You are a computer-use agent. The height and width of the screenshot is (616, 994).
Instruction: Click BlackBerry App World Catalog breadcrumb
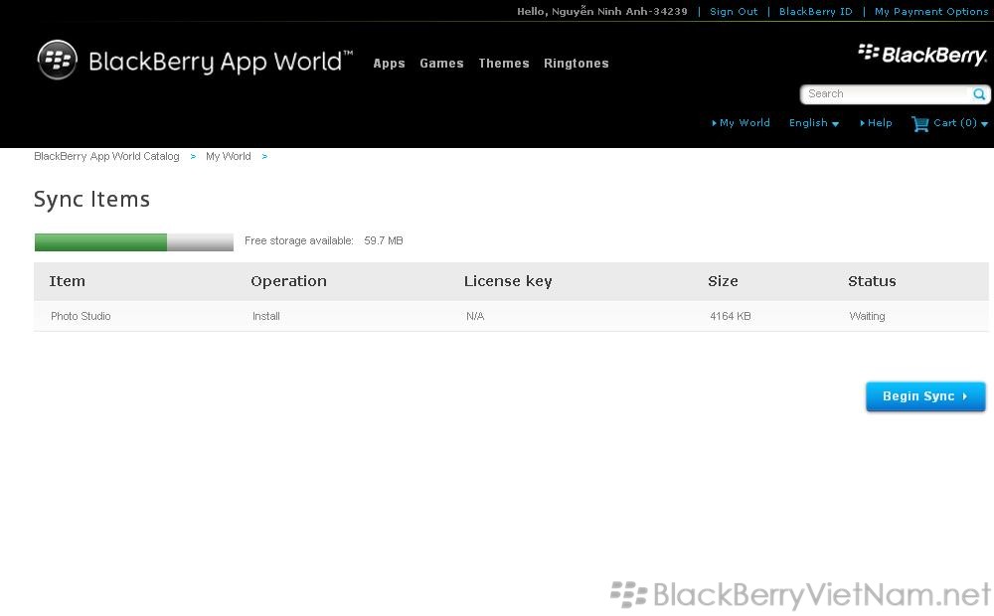(x=106, y=156)
